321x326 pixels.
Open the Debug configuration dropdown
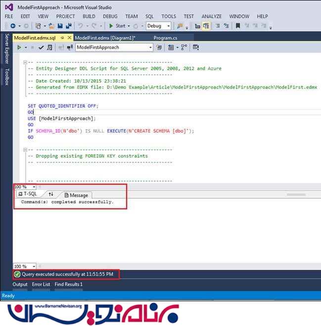pyautogui.click(x=158, y=26)
